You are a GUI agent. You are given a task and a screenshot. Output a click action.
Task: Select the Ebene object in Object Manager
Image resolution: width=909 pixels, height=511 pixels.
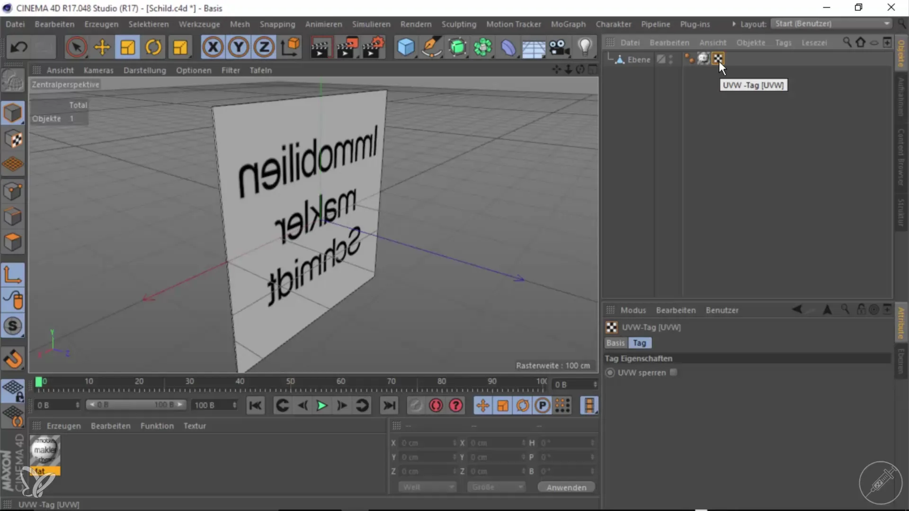tap(639, 60)
